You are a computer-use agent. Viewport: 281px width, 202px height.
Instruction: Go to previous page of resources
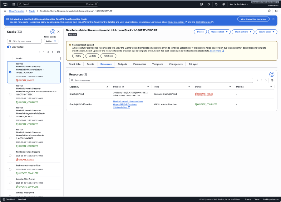[258, 80]
